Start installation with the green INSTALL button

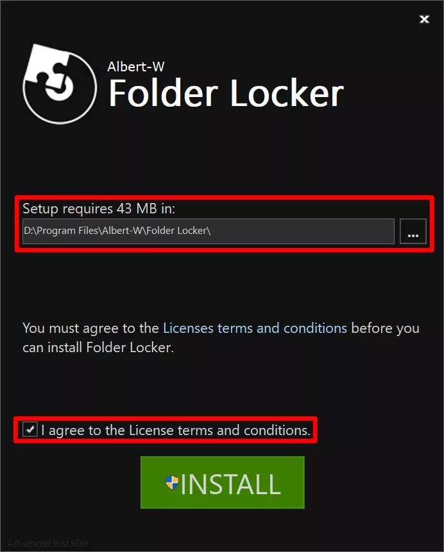point(223,483)
